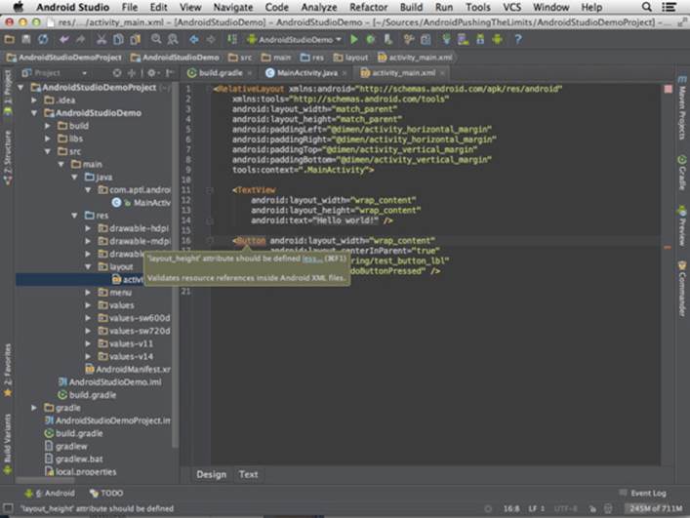This screenshot has height=518, width=690.
Task: Switch to the Text view tab
Action: coord(248,474)
